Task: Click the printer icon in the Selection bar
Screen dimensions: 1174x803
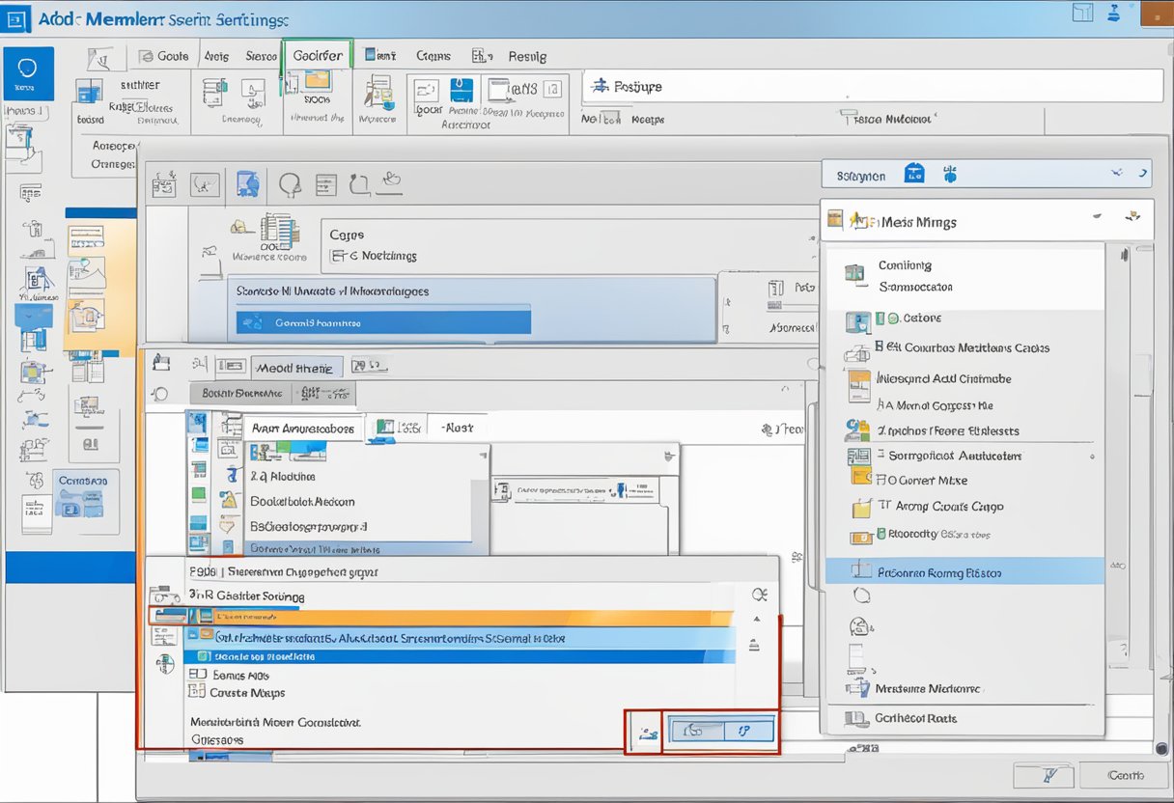Action: pos(914,174)
